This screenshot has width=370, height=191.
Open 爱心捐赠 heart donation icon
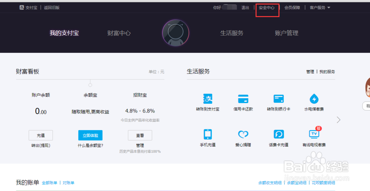(x=243, y=134)
